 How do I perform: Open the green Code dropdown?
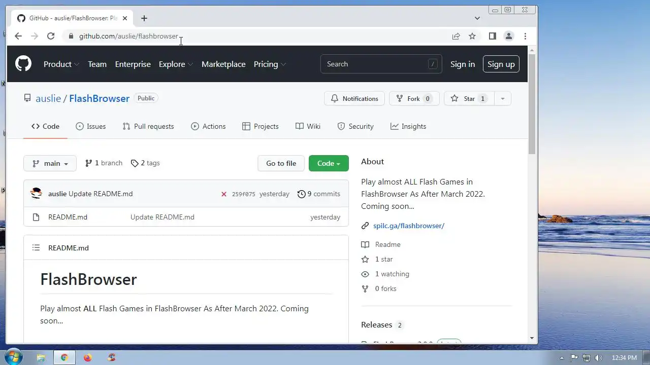329,163
